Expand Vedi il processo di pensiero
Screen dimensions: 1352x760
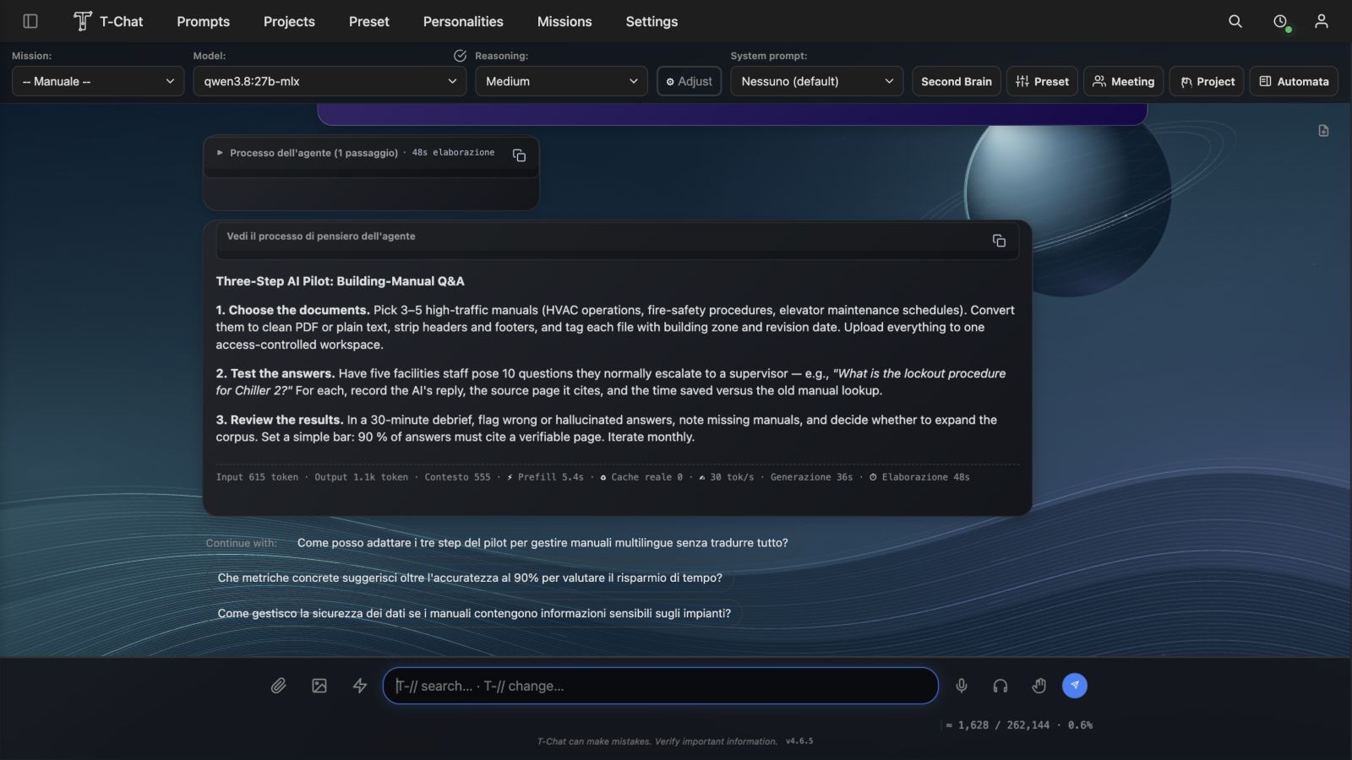(321, 236)
